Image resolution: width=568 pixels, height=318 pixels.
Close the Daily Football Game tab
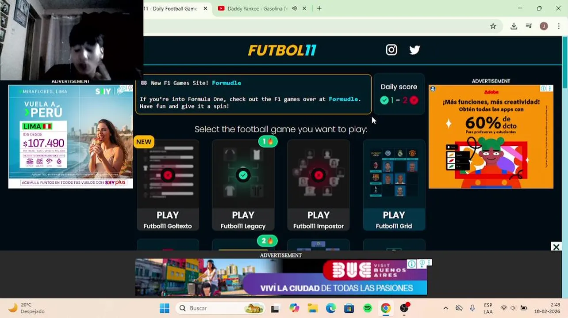coord(205,8)
